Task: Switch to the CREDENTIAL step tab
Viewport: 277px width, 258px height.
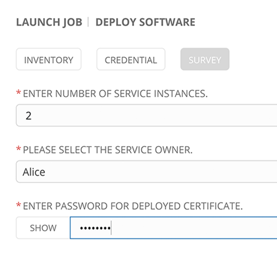Action: (131, 59)
